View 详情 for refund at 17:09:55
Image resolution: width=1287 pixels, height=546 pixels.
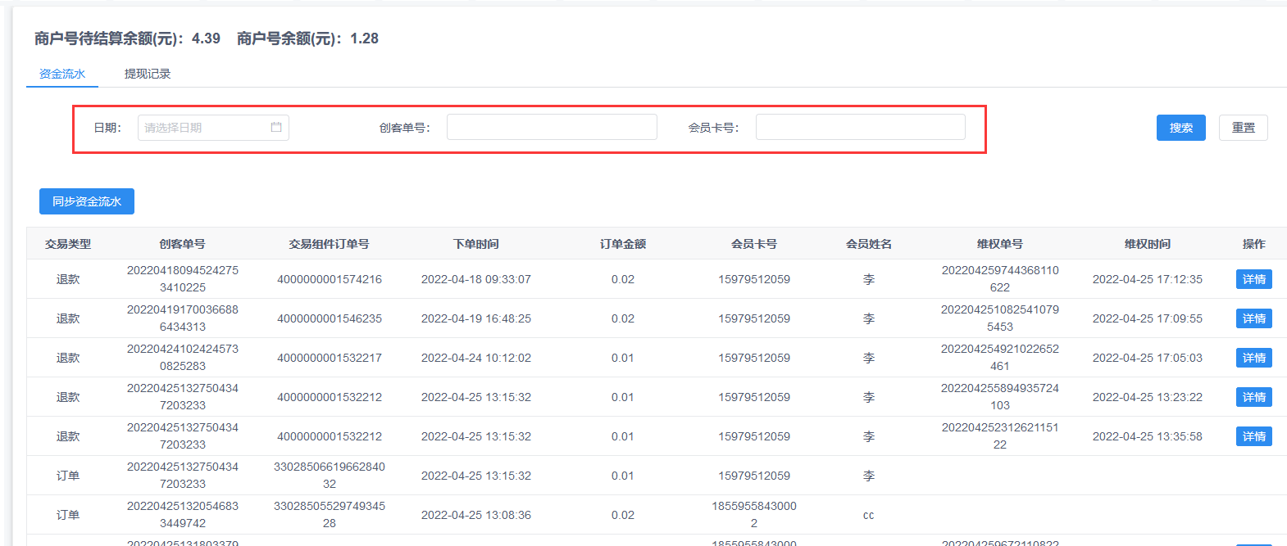pos(1254,318)
